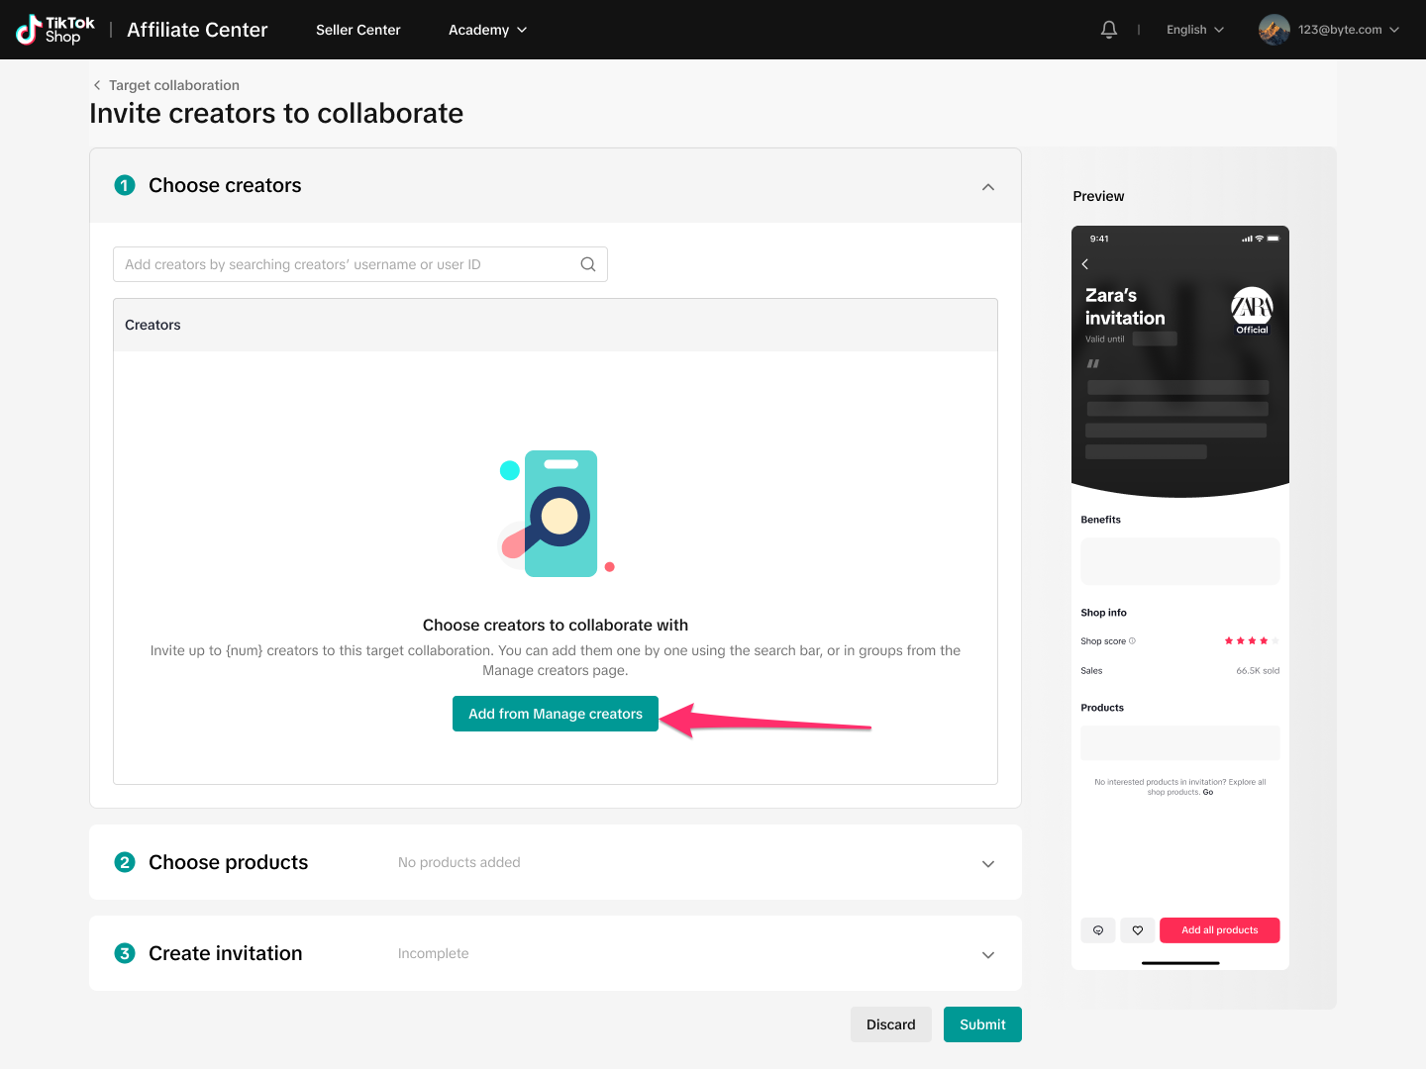Viewport: 1426px width, 1069px height.
Task: Click the Zara Official logo in preview
Action: tap(1252, 309)
